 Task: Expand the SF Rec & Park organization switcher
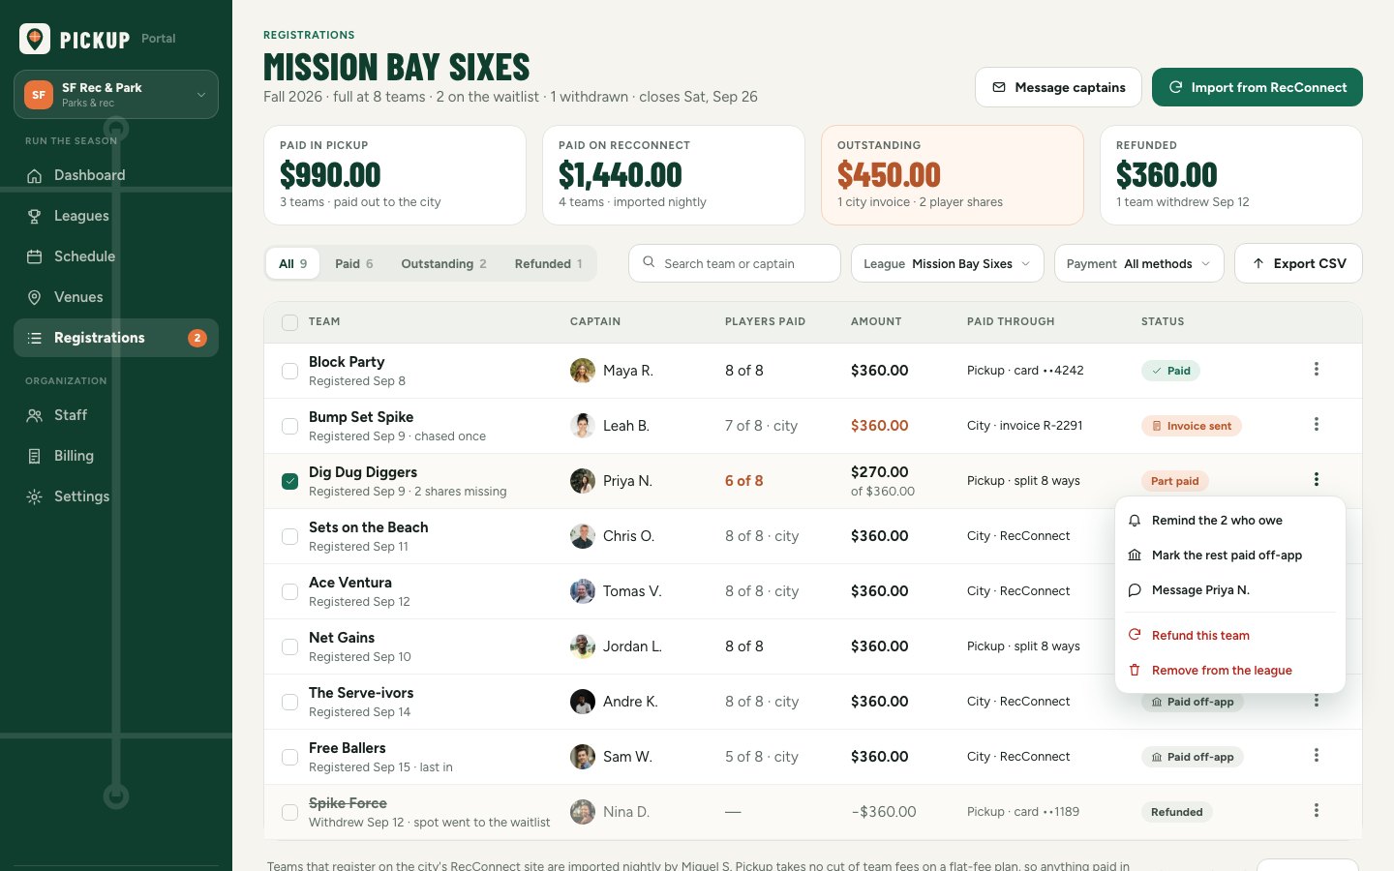pyautogui.click(x=116, y=95)
